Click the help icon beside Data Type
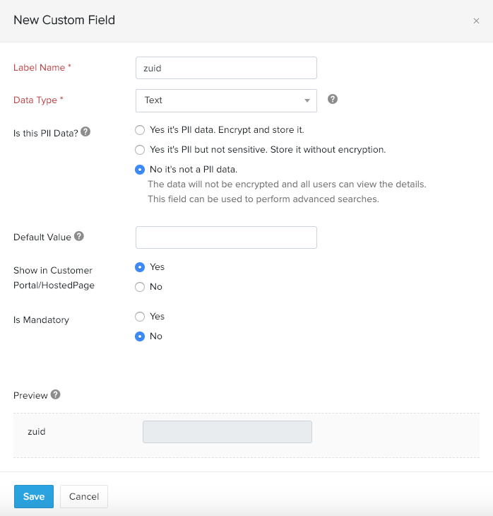Image resolution: width=493 pixels, height=516 pixels. pyautogui.click(x=333, y=100)
